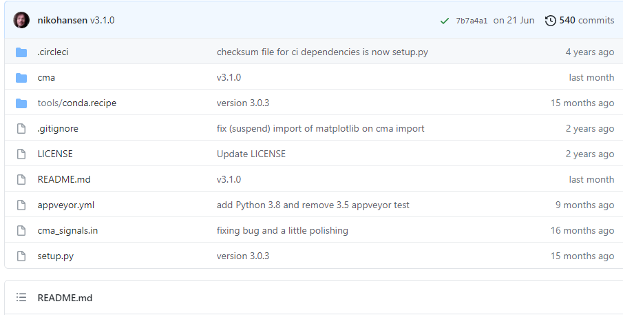Click the appveyor.yml file icon

click(21, 205)
